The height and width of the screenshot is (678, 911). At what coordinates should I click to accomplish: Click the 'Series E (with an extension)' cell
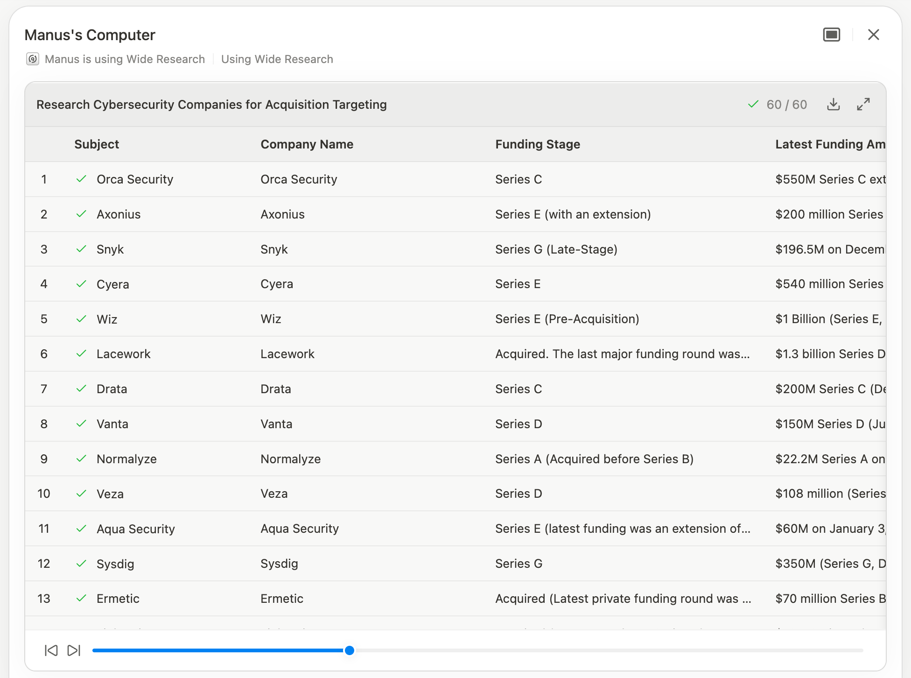point(573,214)
